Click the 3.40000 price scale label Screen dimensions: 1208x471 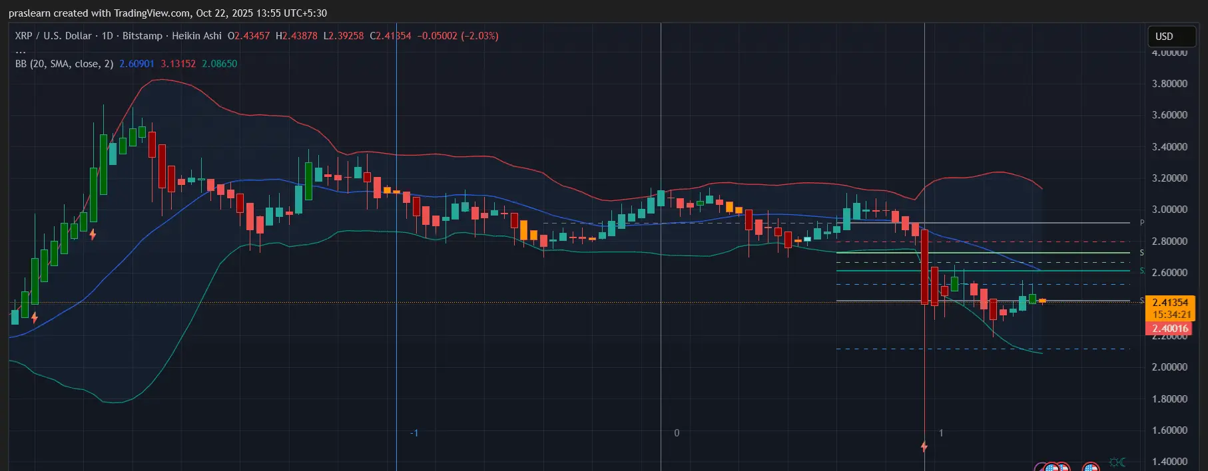tap(1169, 147)
